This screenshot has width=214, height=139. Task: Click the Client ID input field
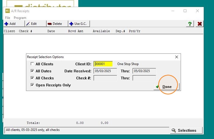tap(103, 64)
